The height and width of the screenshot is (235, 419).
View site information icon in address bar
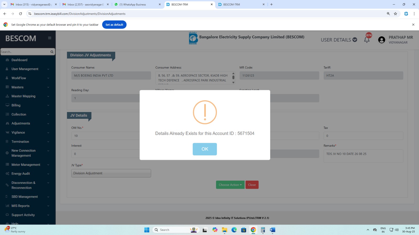(x=30, y=14)
